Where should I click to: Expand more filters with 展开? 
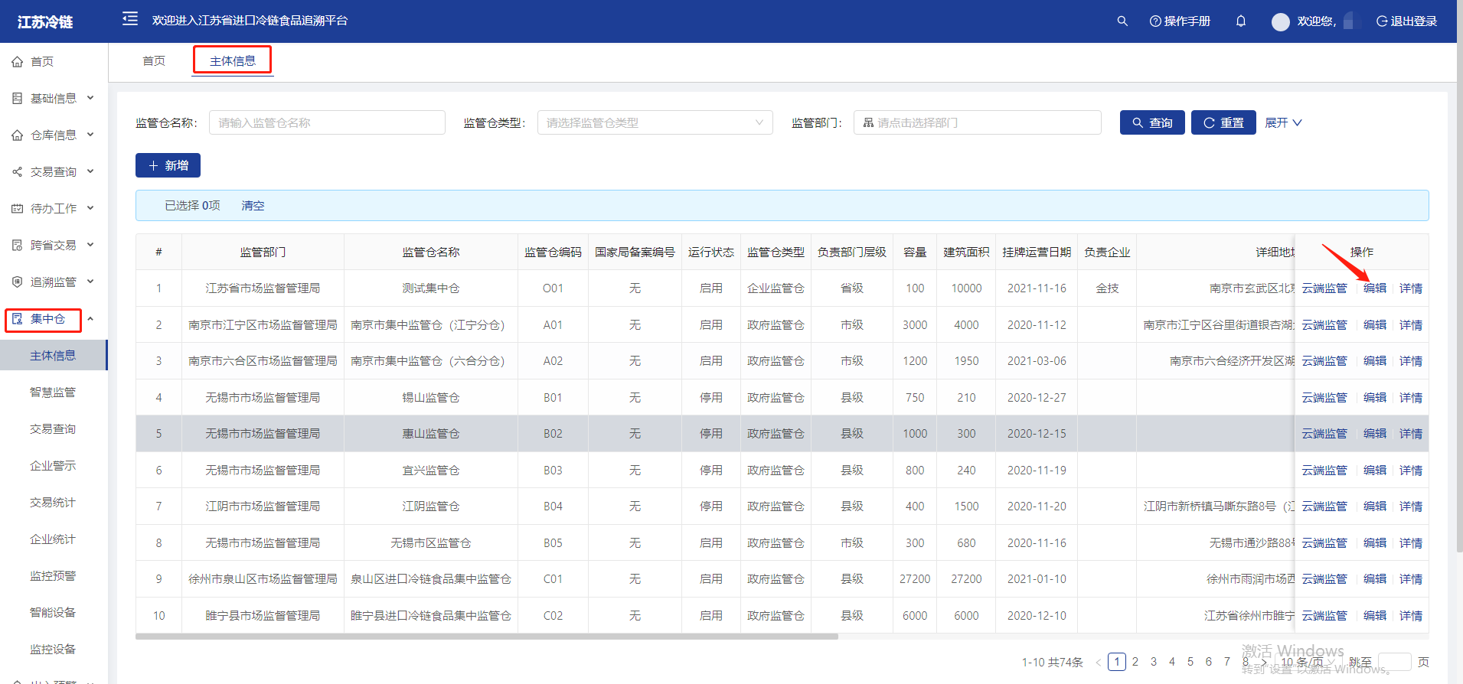tap(1283, 122)
